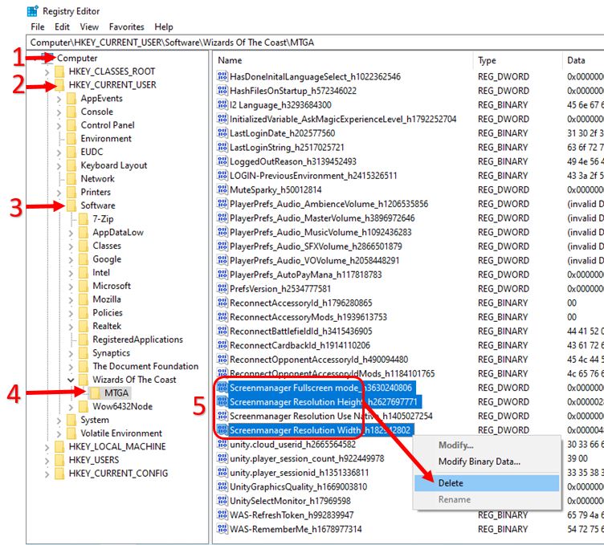Select the WAS-RefreshToken value name
Image resolution: width=604 pixels, height=545 pixels.
point(292,515)
